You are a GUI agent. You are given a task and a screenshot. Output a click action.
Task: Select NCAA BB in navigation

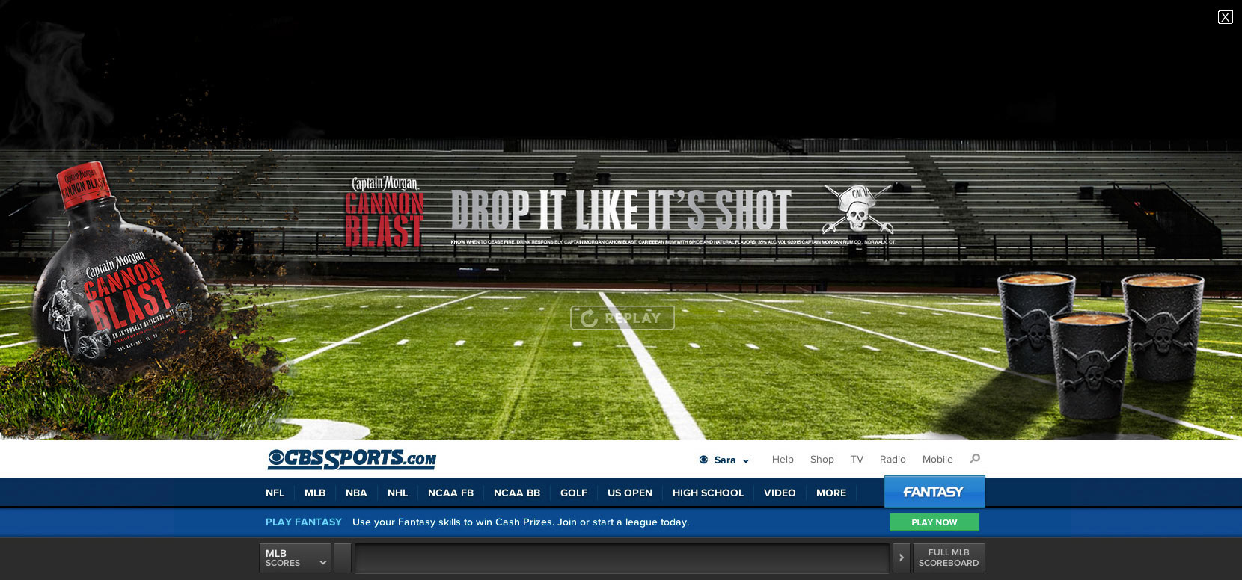pyautogui.click(x=517, y=493)
